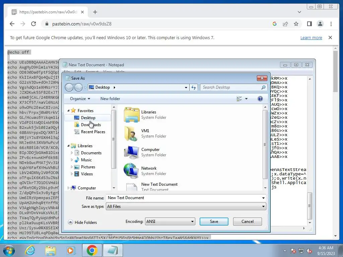Open the Organize menu
343x257 pixels.
coord(80,99)
